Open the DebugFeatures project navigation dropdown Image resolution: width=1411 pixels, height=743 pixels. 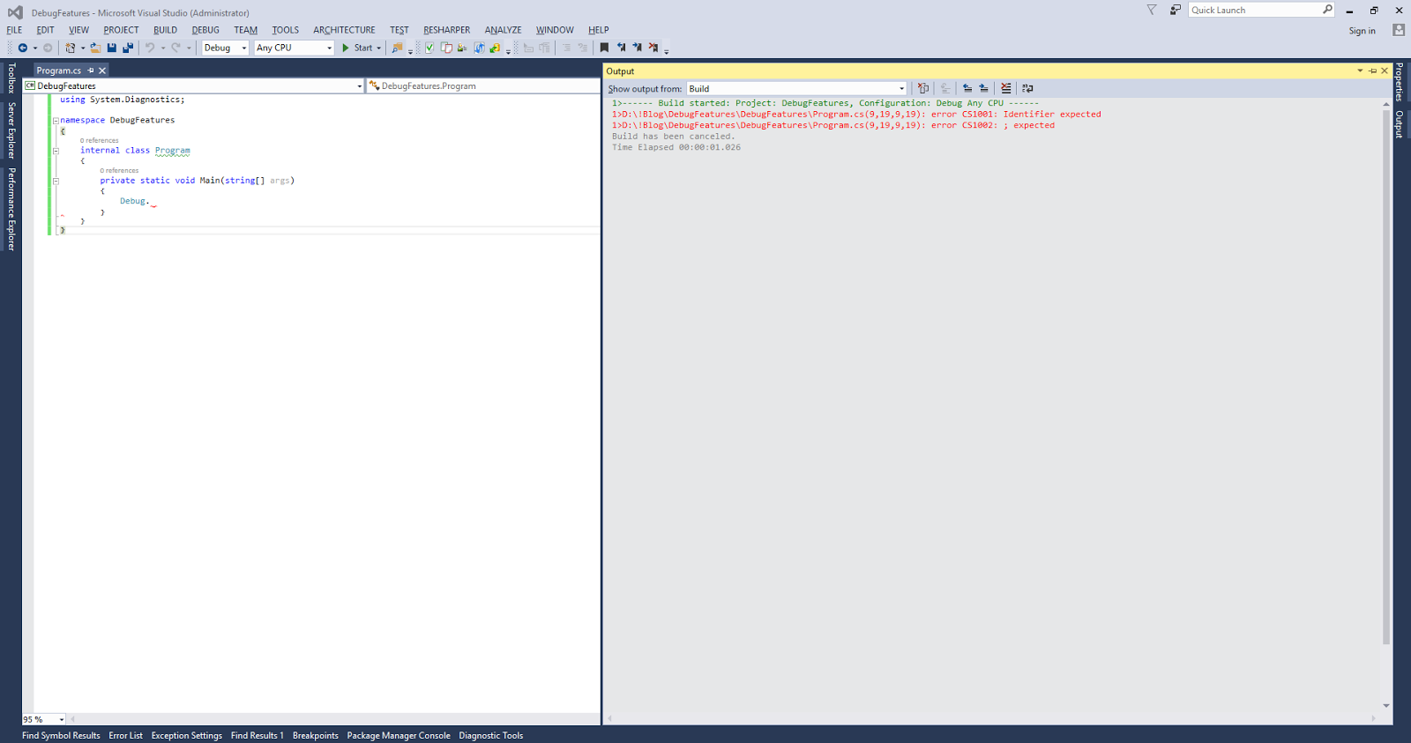194,85
